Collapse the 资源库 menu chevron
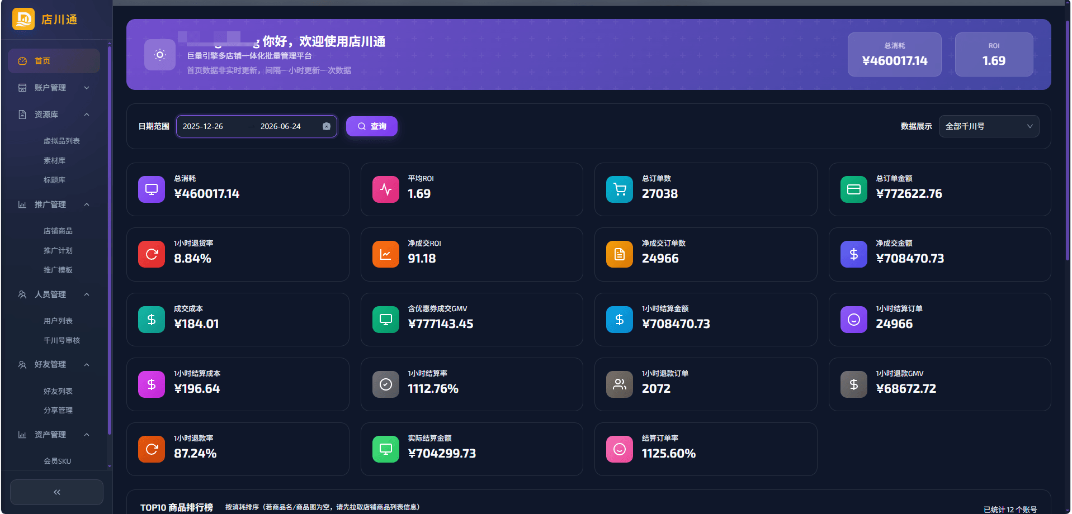The width and height of the screenshot is (1072, 514). pos(87,115)
